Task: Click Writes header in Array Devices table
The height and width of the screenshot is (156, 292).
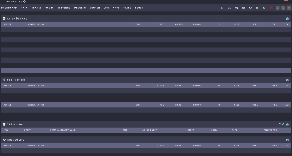Action: [x=178, y=24]
